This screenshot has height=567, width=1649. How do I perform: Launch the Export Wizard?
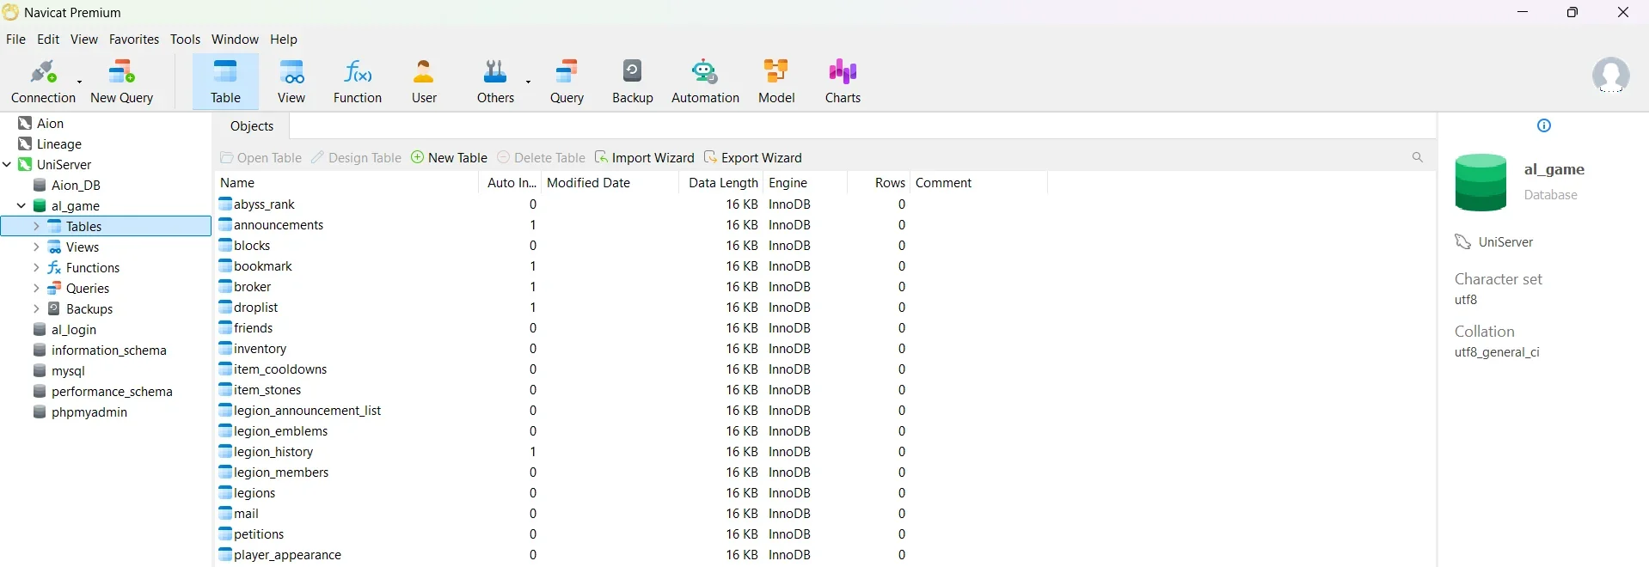click(753, 158)
